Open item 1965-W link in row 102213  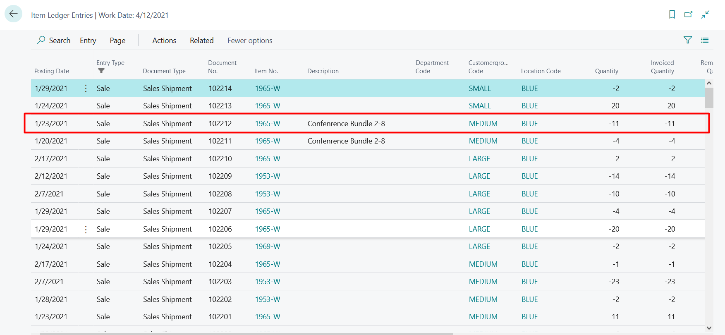268,106
